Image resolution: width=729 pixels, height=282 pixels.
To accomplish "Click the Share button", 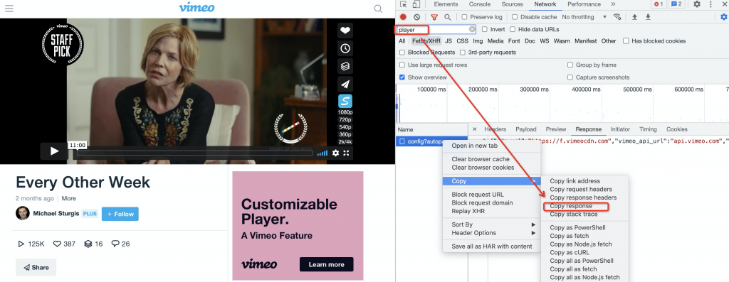I will pos(36,267).
